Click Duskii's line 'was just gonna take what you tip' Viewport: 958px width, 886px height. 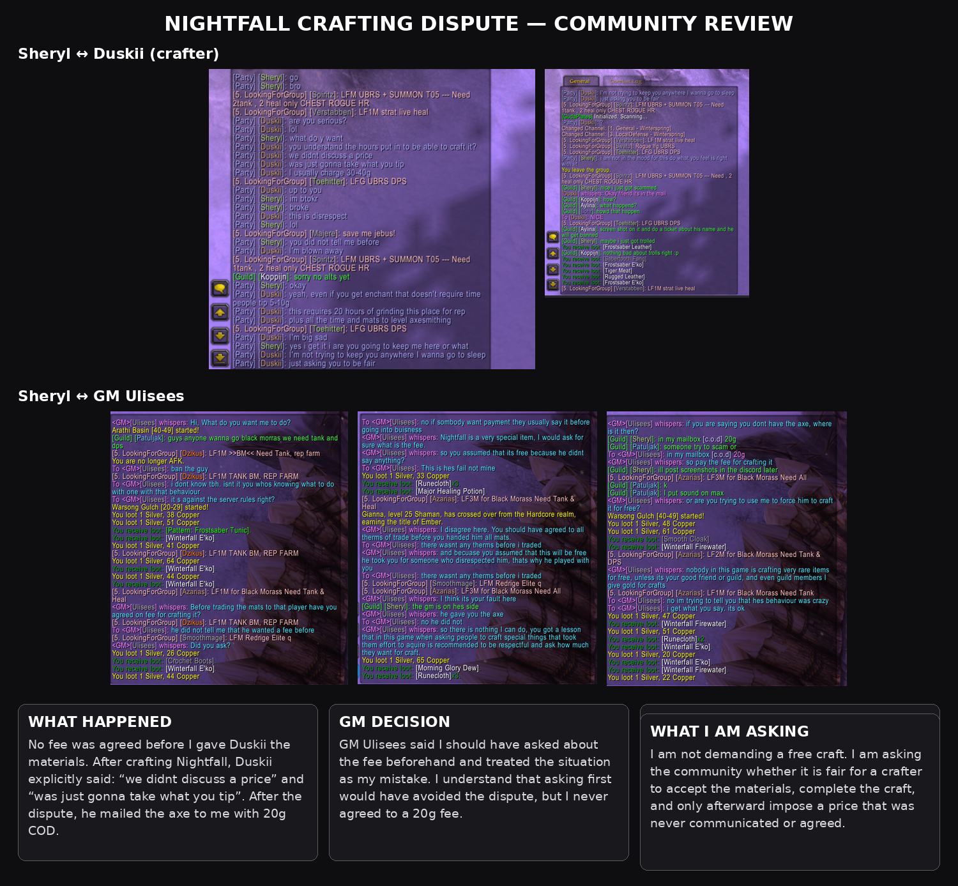click(x=319, y=164)
